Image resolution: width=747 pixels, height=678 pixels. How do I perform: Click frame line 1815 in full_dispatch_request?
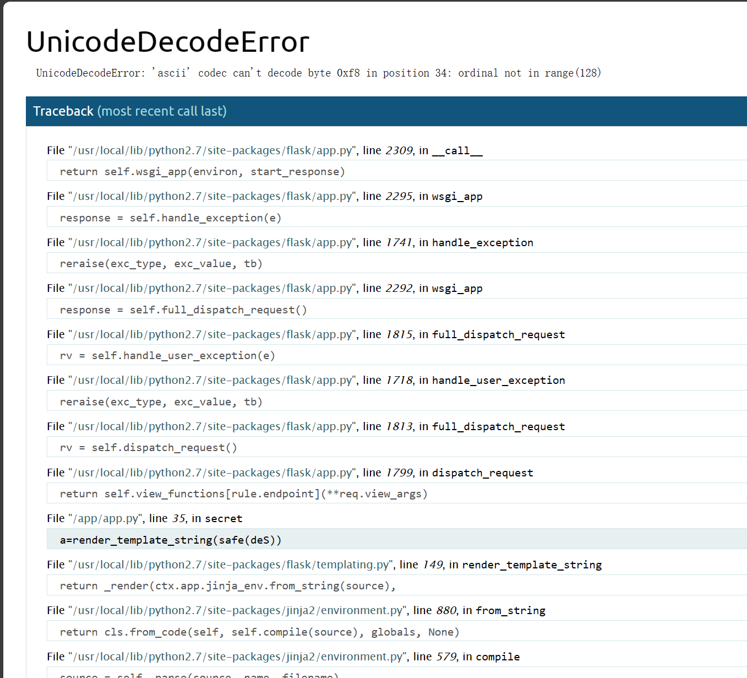(306, 335)
